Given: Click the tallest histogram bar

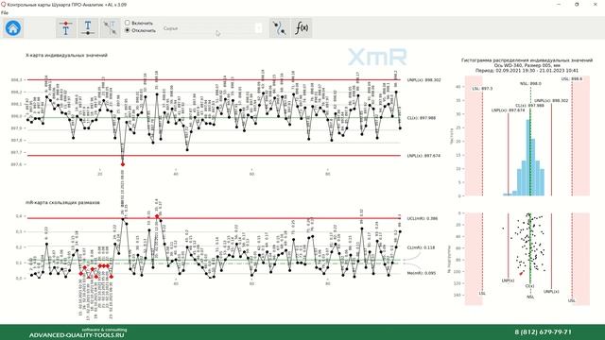Looking at the screenshot, I should point(527,158).
